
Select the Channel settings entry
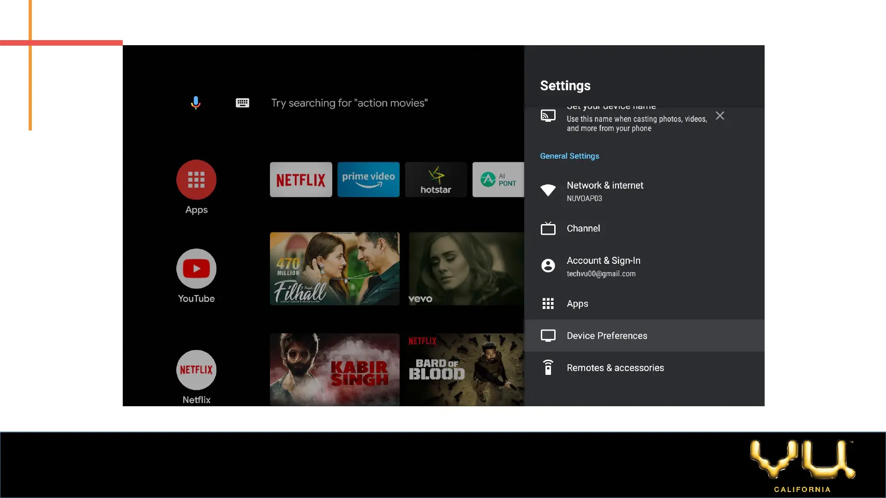(x=583, y=229)
